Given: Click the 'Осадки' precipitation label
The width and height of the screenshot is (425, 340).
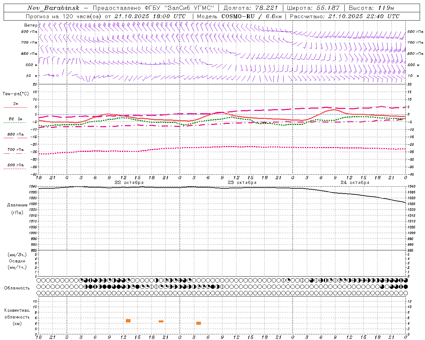Looking at the screenshot, I should (x=17, y=261).
